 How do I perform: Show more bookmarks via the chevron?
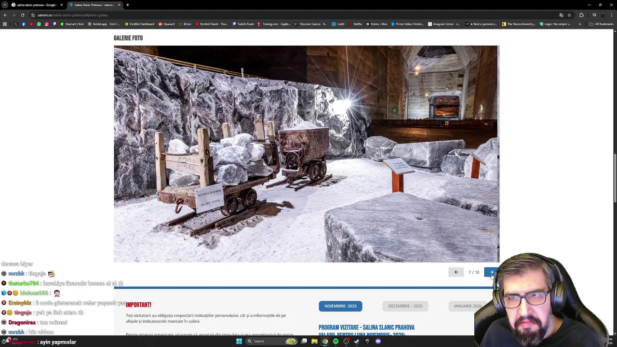coord(580,24)
